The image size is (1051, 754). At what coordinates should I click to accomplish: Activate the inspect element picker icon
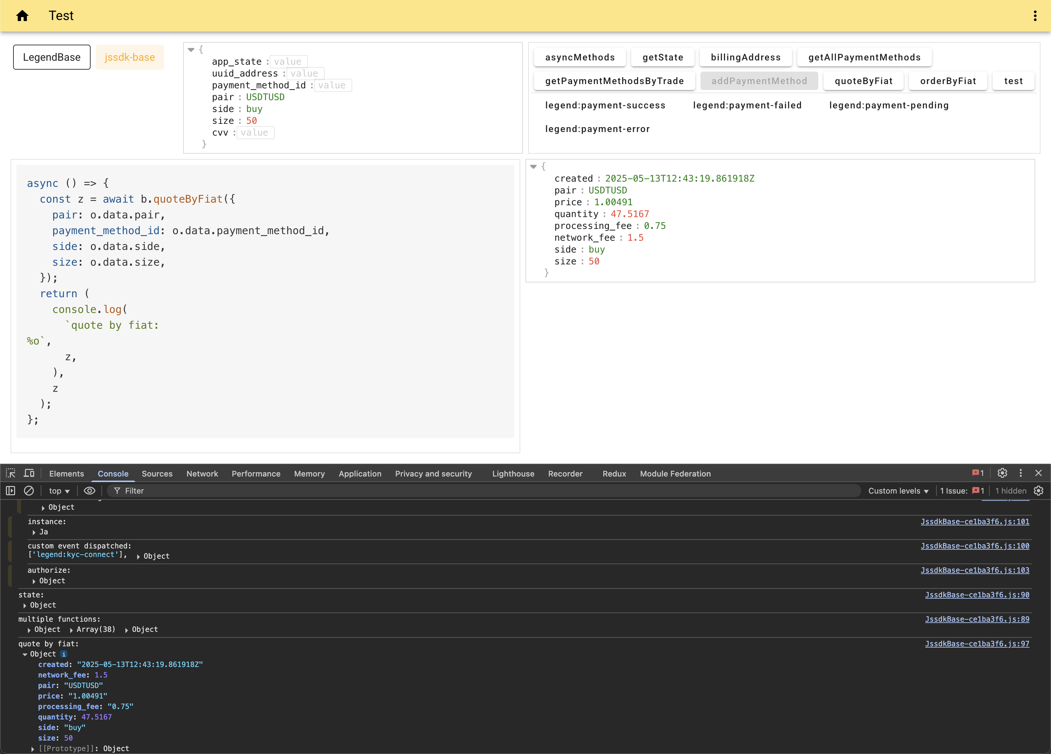click(x=11, y=473)
